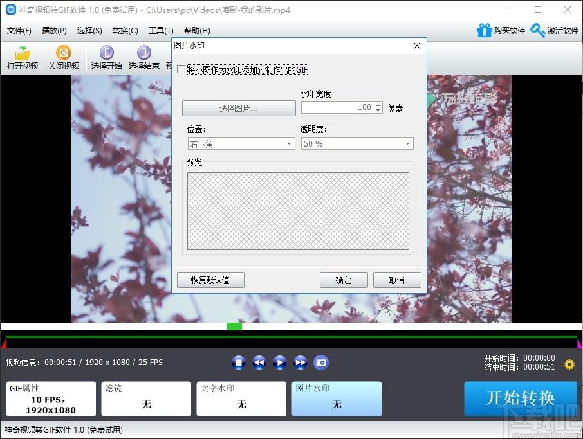The height and width of the screenshot is (439, 583).
Task: Click the Start Conversion (开始转换) button
Action: (x=521, y=399)
